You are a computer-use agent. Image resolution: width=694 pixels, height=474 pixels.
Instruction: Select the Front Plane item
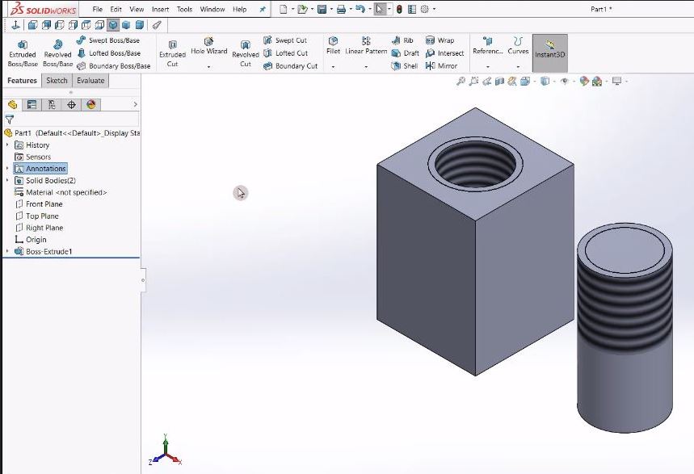39,204
